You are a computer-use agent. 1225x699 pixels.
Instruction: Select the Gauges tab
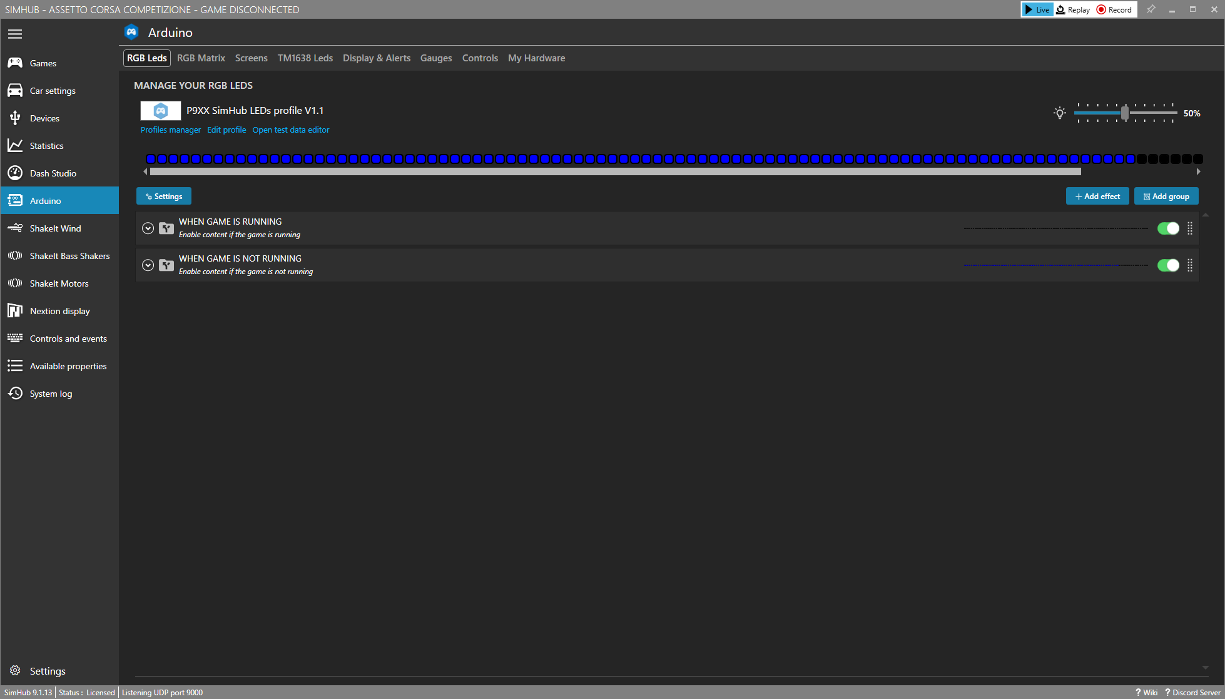point(436,58)
